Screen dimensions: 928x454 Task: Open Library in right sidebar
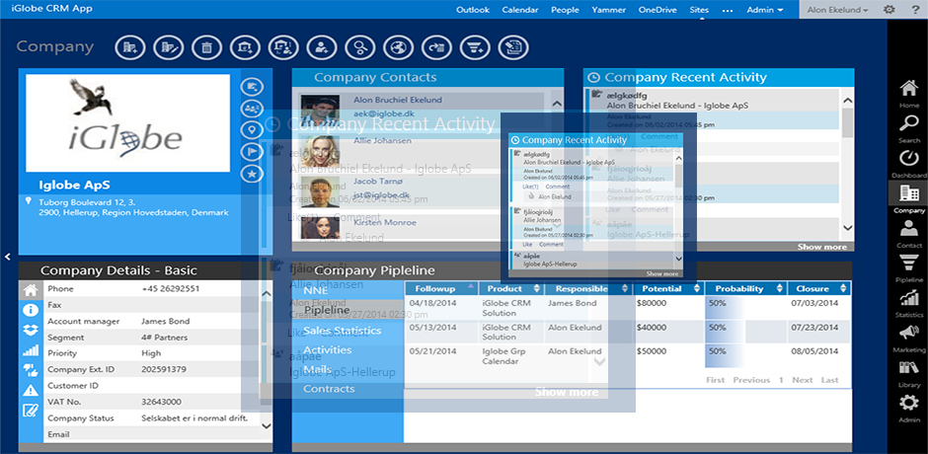pyautogui.click(x=909, y=373)
